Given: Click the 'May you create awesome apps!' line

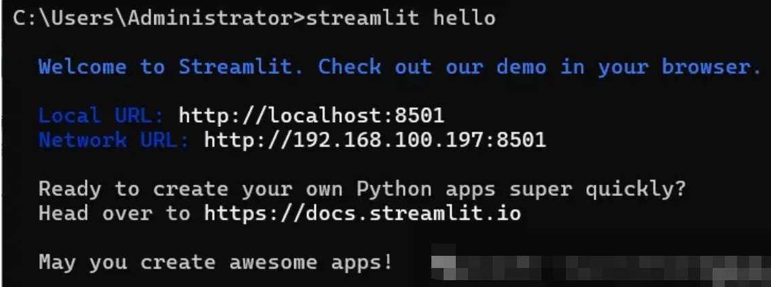Looking at the screenshot, I should tap(215, 263).
